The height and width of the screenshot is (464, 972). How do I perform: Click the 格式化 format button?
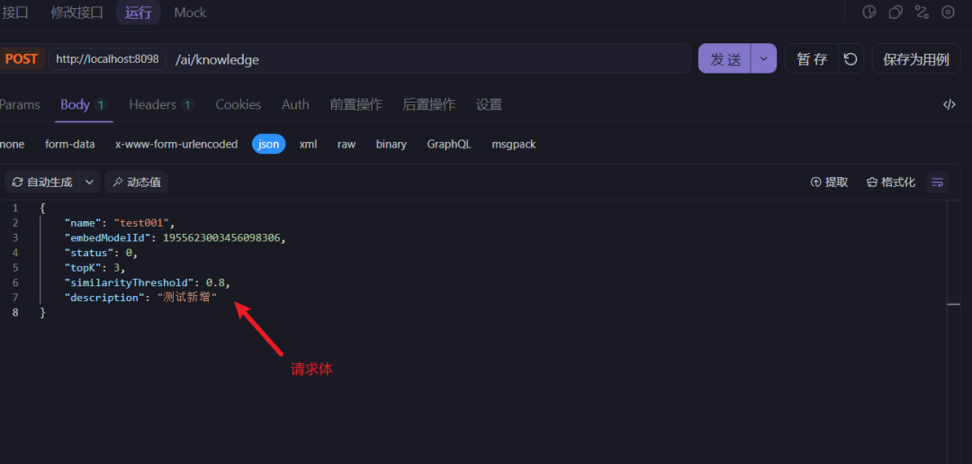click(x=891, y=183)
